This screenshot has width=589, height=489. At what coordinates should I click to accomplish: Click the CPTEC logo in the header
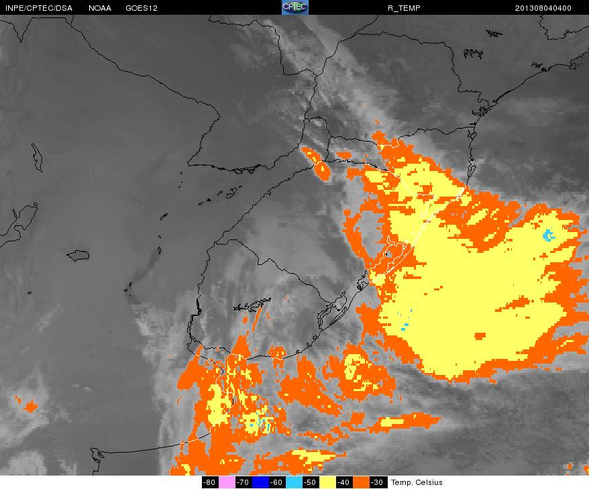295,7
